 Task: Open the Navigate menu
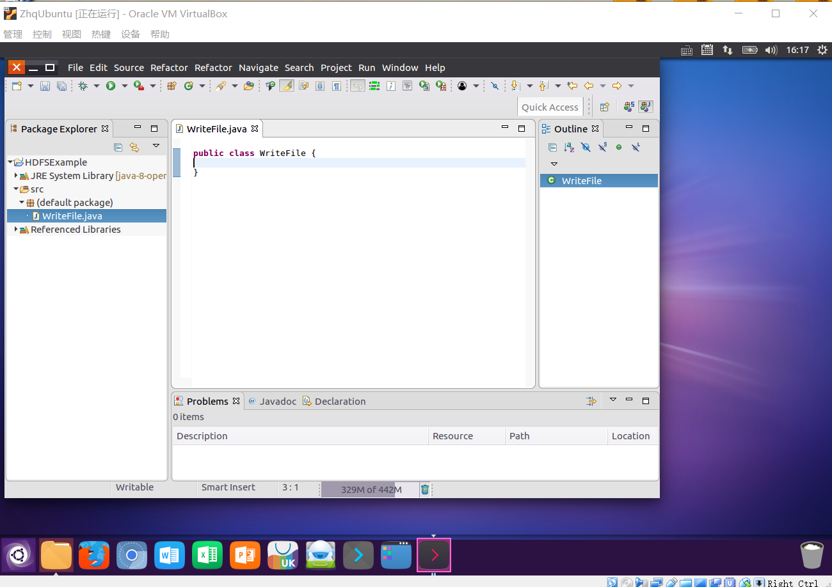tap(259, 68)
